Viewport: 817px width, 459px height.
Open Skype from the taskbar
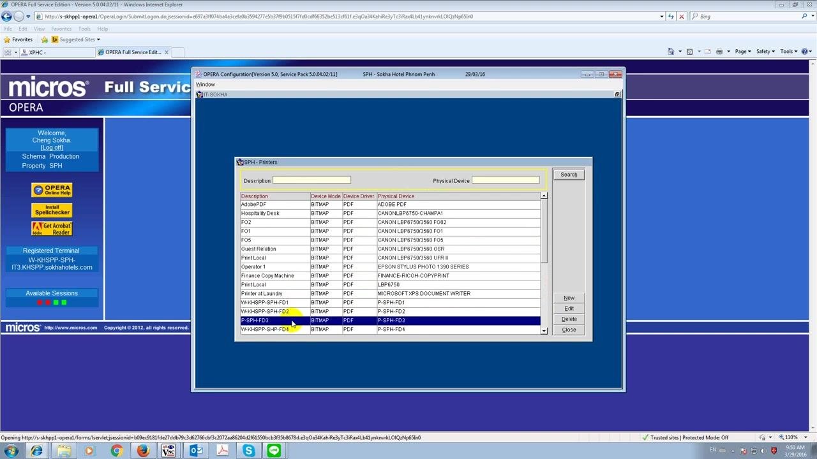coord(248,451)
